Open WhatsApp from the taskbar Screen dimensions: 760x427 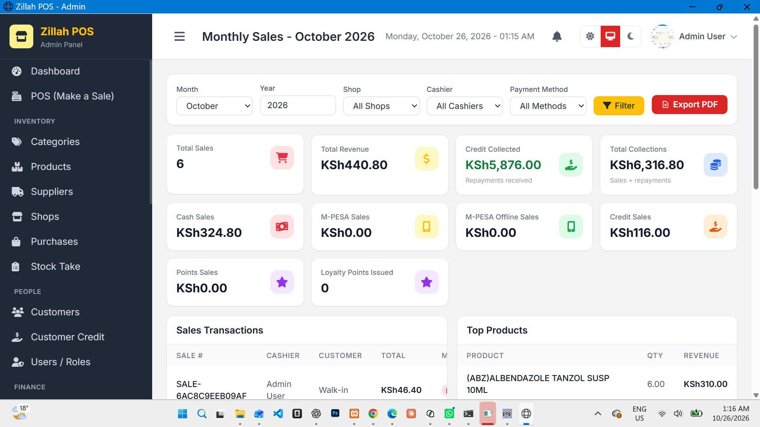coord(449,414)
